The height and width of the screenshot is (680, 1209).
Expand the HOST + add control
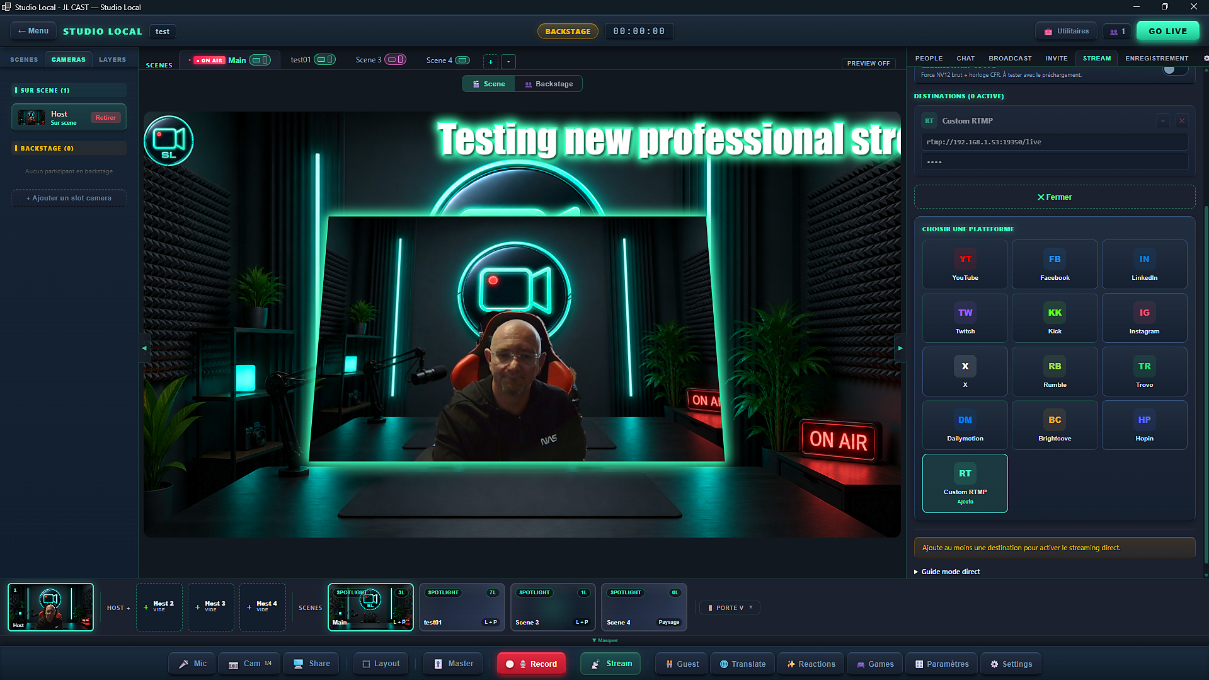118,608
